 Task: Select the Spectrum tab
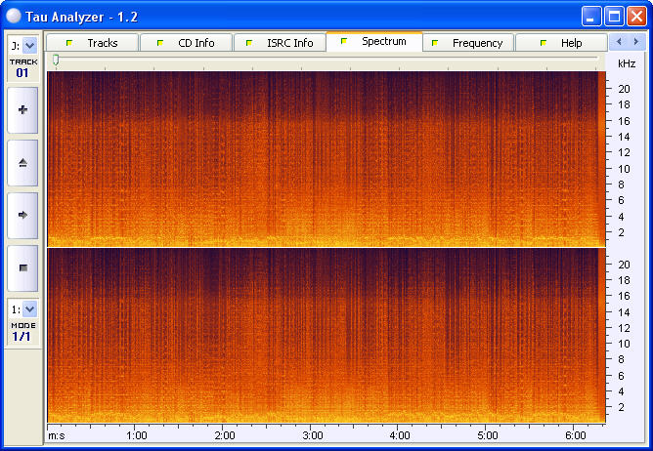(x=373, y=42)
